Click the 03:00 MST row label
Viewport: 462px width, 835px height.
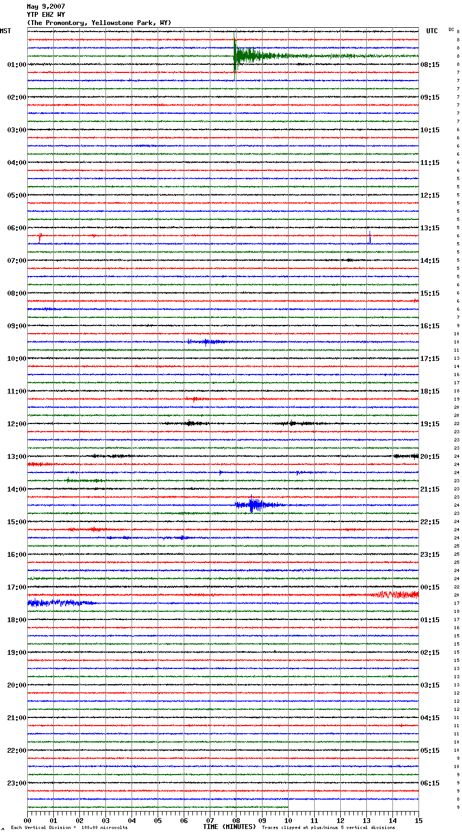(x=17, y=130)
